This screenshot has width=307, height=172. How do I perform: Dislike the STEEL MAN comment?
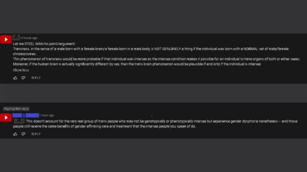[x=23, y=78]
